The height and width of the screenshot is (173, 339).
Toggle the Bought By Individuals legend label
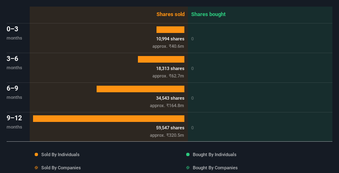pyautogui.click(x=214, y=154)
